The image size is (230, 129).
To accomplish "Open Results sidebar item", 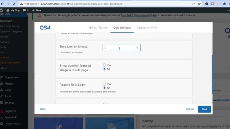I will point(4,37).
